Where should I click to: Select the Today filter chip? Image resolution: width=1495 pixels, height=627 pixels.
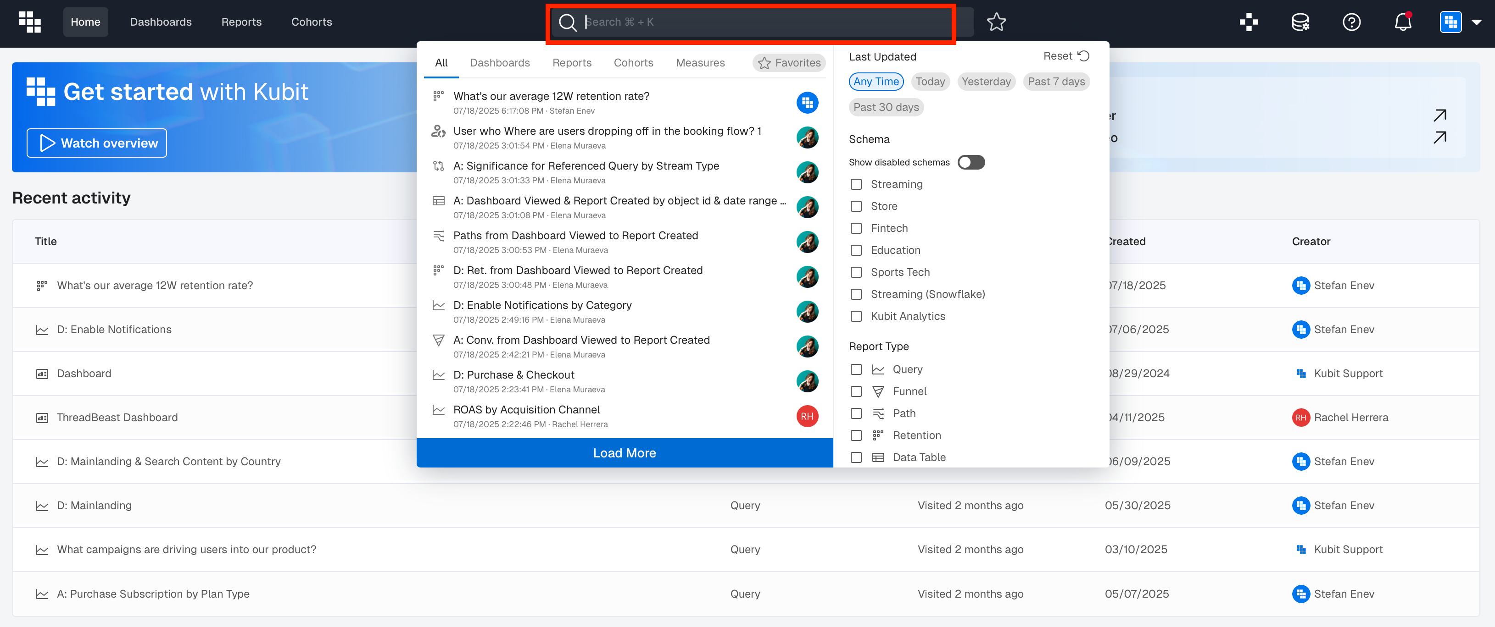tap(930, 82)
